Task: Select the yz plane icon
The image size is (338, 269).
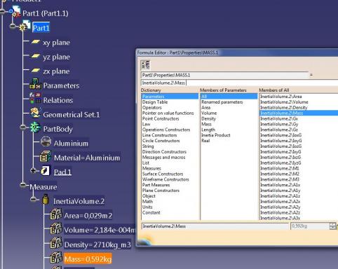Action: pyautogui.click(x=36, y=56)
